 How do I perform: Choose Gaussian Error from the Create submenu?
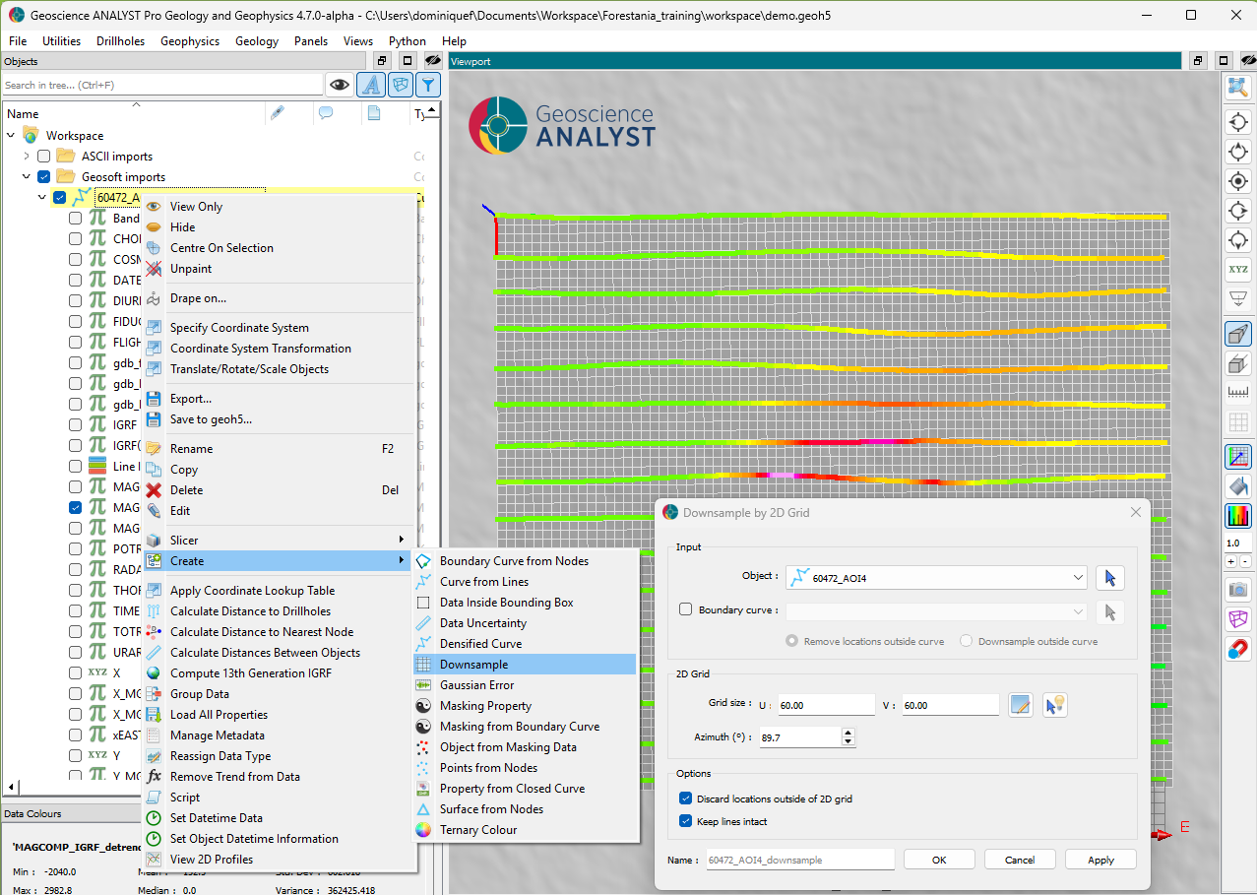click(476, 685)
